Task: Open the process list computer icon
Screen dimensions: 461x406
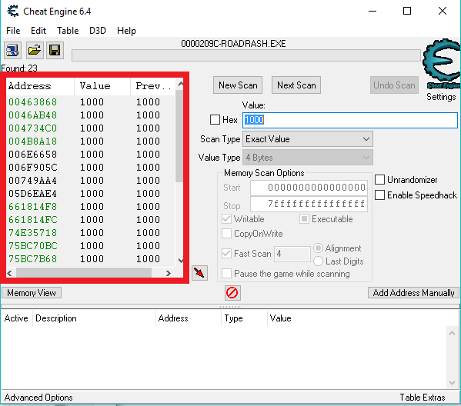Action: (x=12, y=51)
